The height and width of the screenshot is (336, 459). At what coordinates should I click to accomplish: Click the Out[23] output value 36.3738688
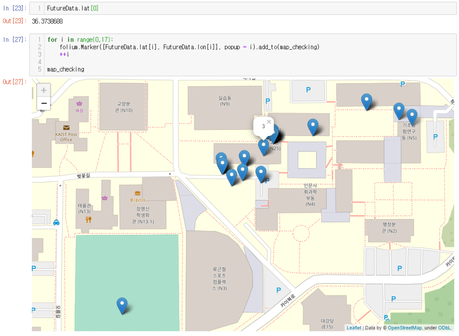tap(47, 21)
